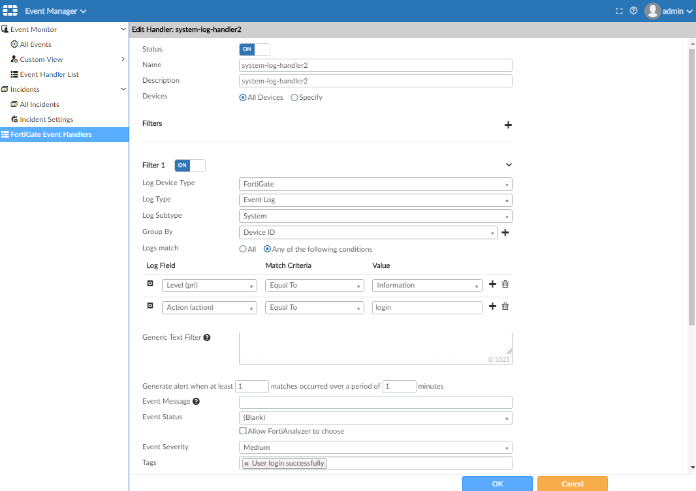Toggle the Action (action) row selector box

pos(150,305)
